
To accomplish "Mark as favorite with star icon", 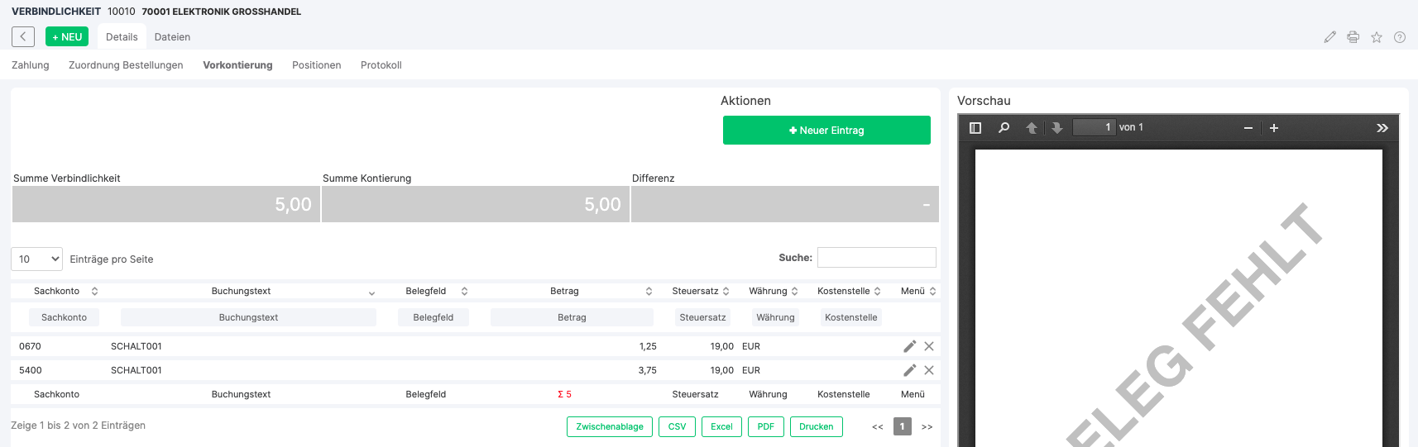I will point(1377,37).
